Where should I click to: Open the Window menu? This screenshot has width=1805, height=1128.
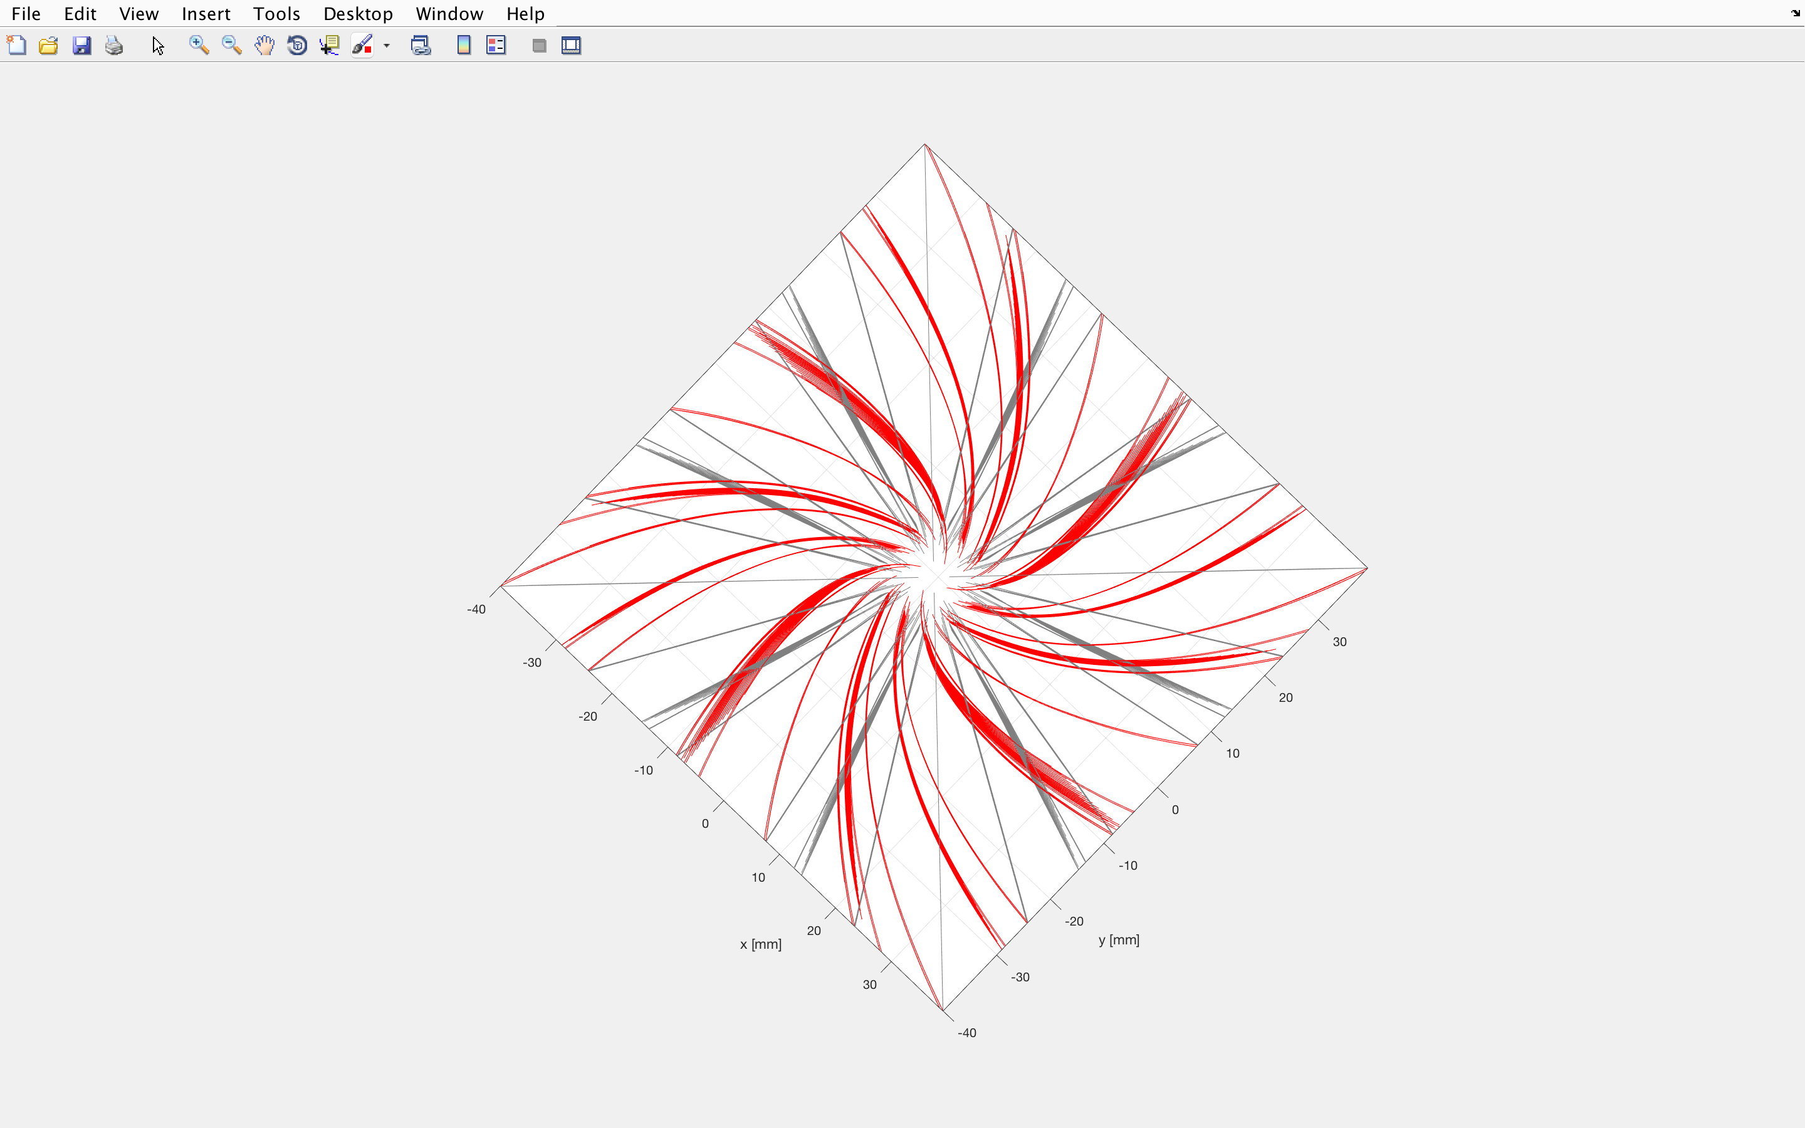[449, 13]
